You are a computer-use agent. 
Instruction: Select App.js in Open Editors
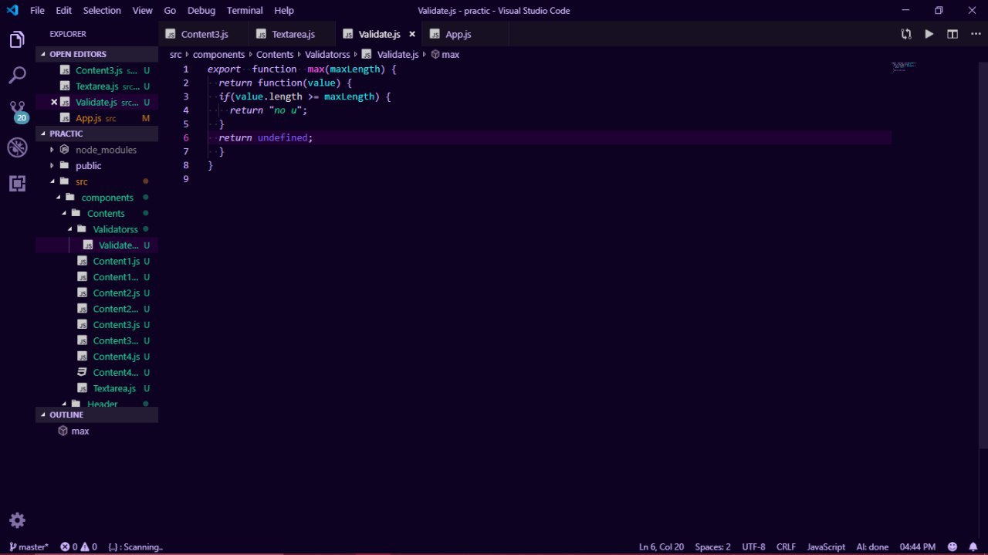click(x=96, y=118)
